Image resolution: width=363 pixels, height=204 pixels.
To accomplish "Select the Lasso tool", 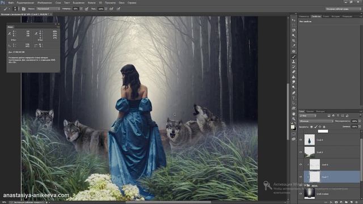I will pyautogui.click(x=294, y=30).
